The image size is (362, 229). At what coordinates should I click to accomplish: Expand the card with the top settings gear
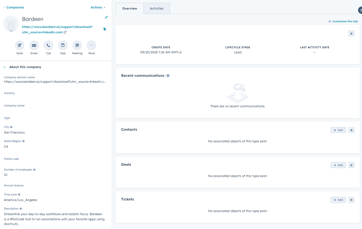pos(351,33)
